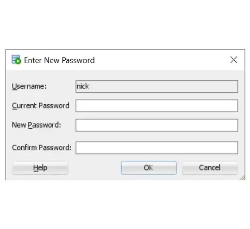Viewport: 250px width, 229px height.
Task: Click gray space between Help and OK
Action: [94, 168]
